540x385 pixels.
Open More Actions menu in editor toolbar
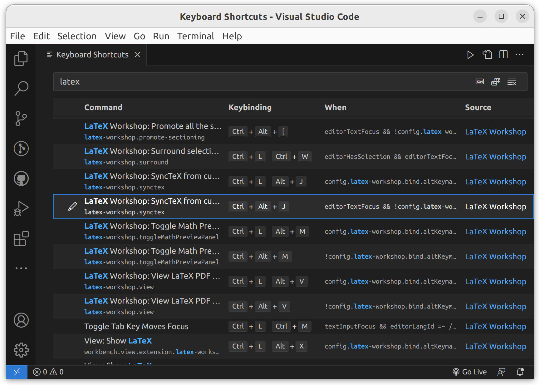coord(519,55)
